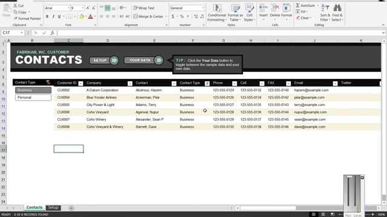The width and height of the screenshot is (387, 217).
Task: Switch to the Contacts sheet tab
Action: tap(34, 207)
